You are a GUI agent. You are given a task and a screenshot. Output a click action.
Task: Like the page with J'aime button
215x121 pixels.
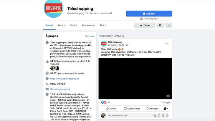[x=145, y=25]
